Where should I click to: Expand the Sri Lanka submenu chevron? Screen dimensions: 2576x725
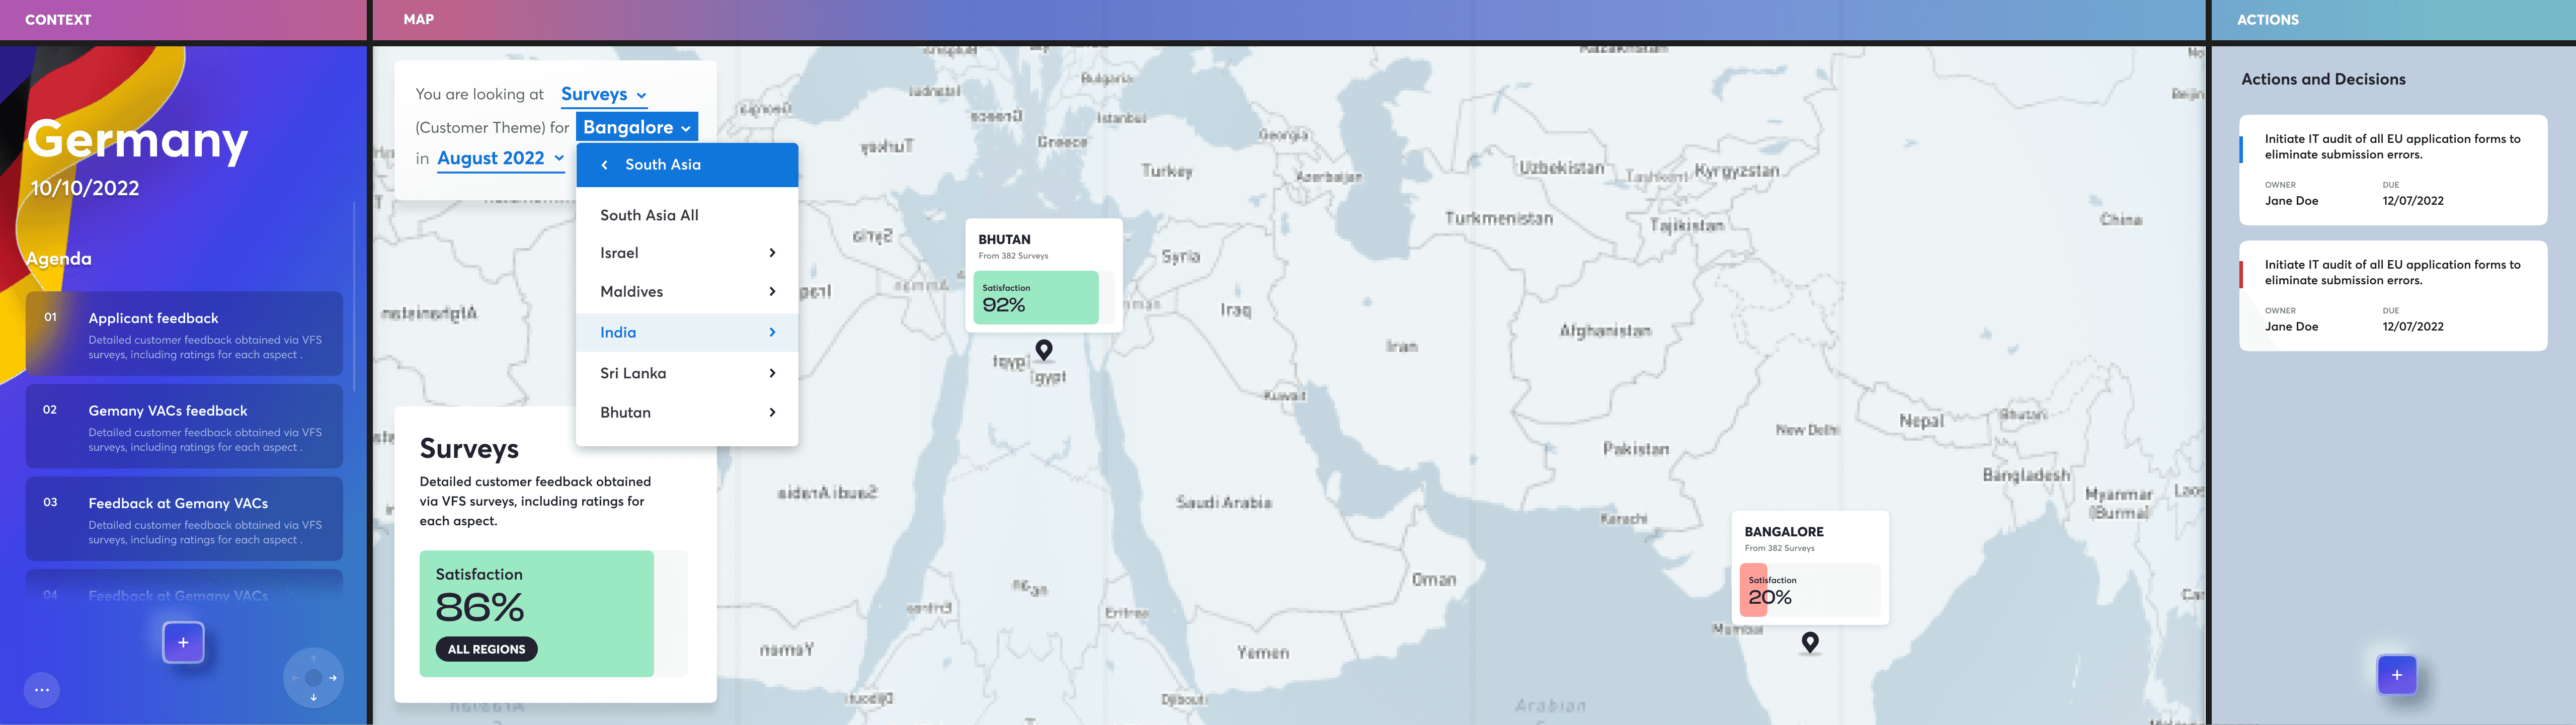click(772, 373)
